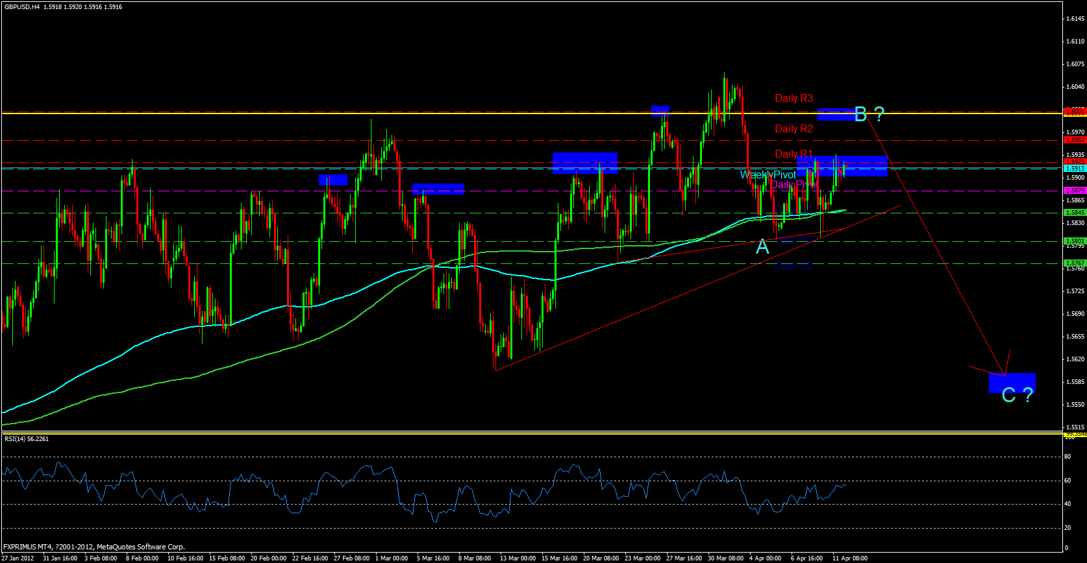Click the RSI(14) indicator label
The height and width of the screenshot is (563, 1087).
coord(27,439)
